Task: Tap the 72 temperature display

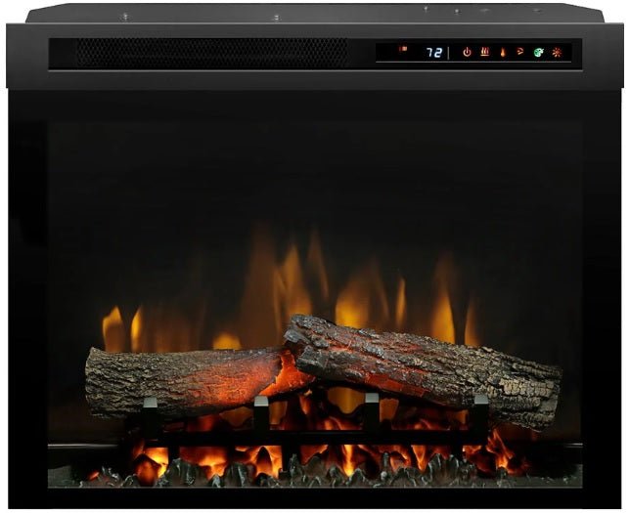Action: pyautogui.click(x=434, y=52)
